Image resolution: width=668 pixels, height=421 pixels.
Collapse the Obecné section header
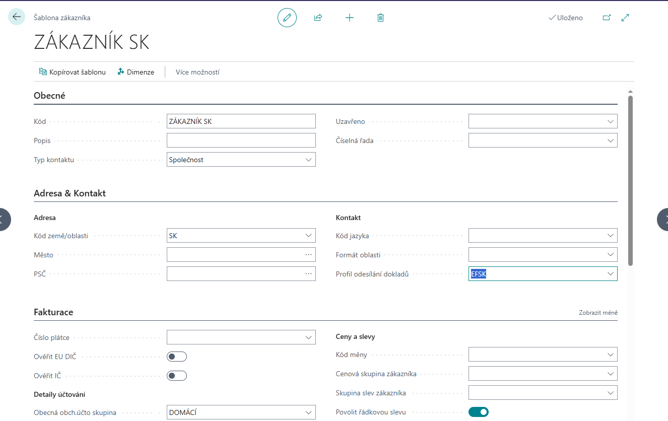(x=49, y=95)
